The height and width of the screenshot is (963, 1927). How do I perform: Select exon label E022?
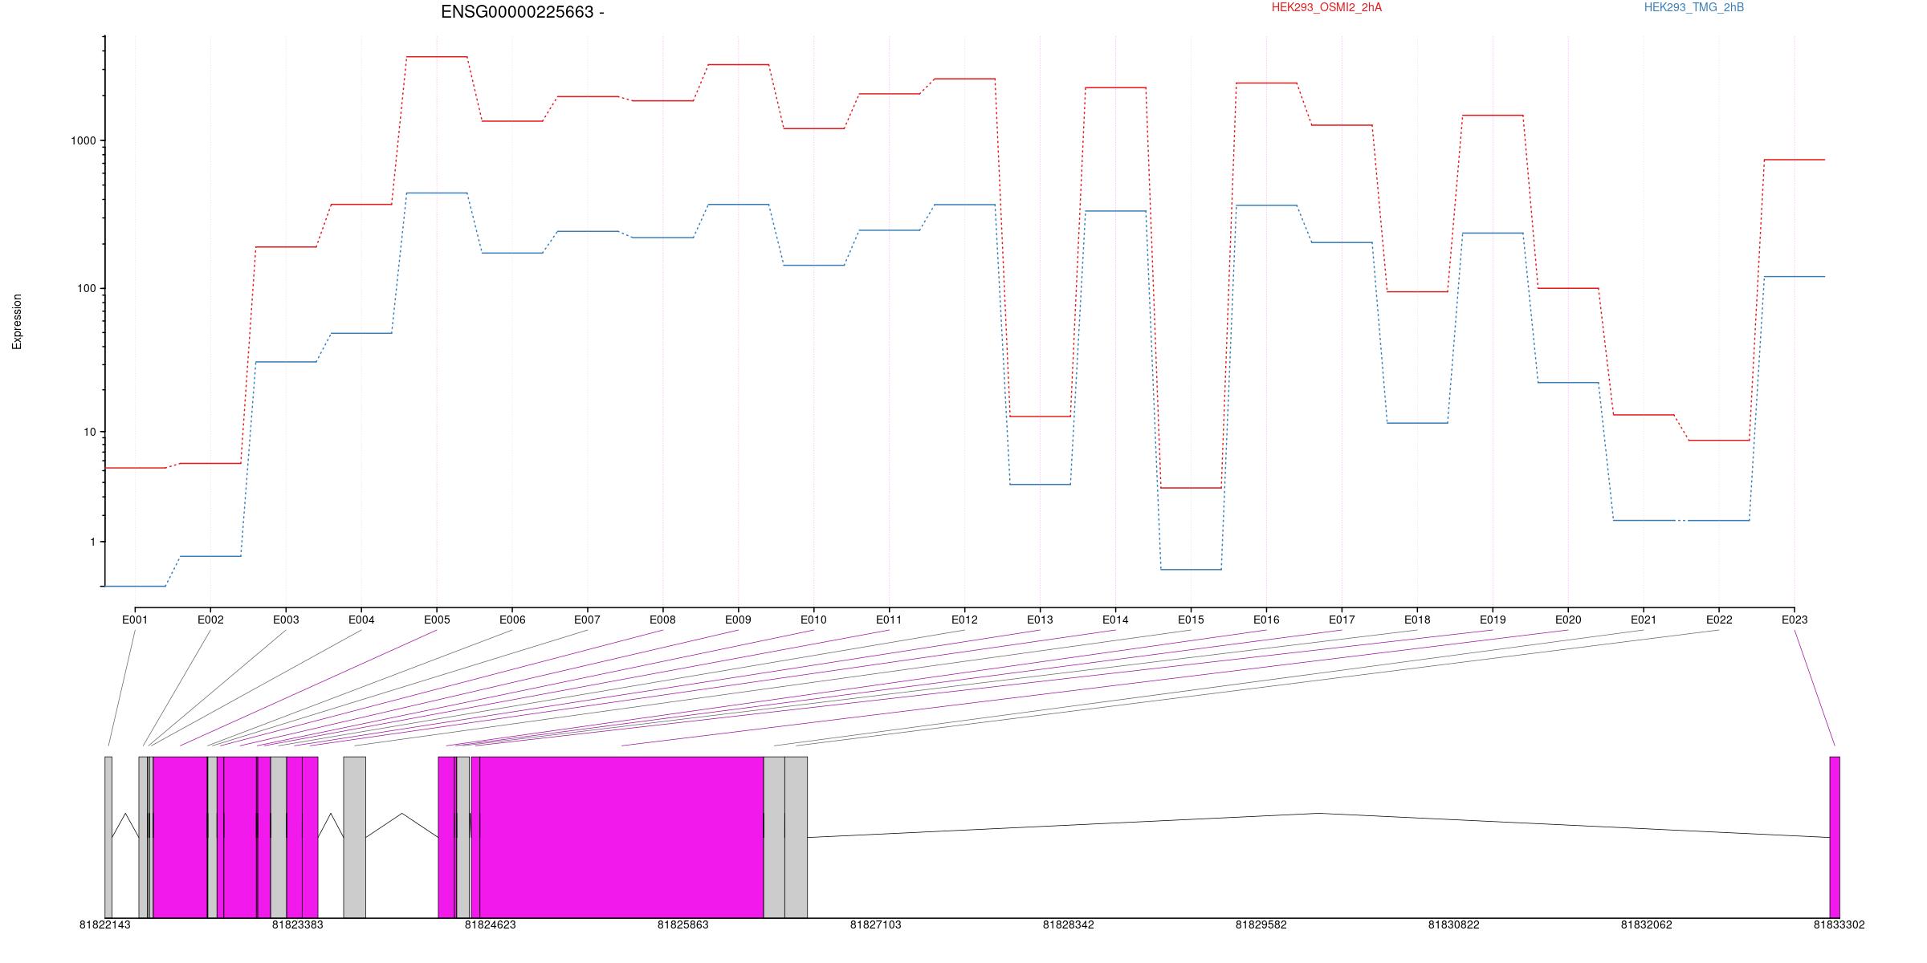coord(1719,620)
